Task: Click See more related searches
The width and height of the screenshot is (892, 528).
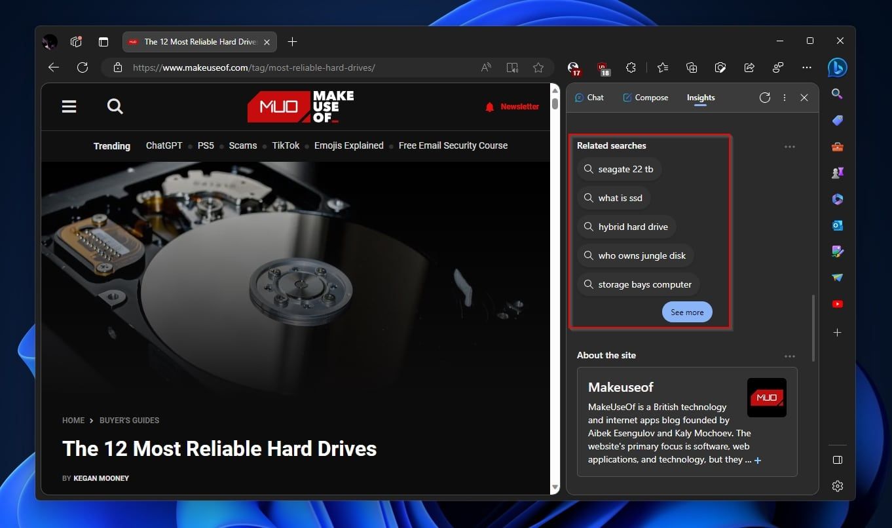Action: pos(687,312)
